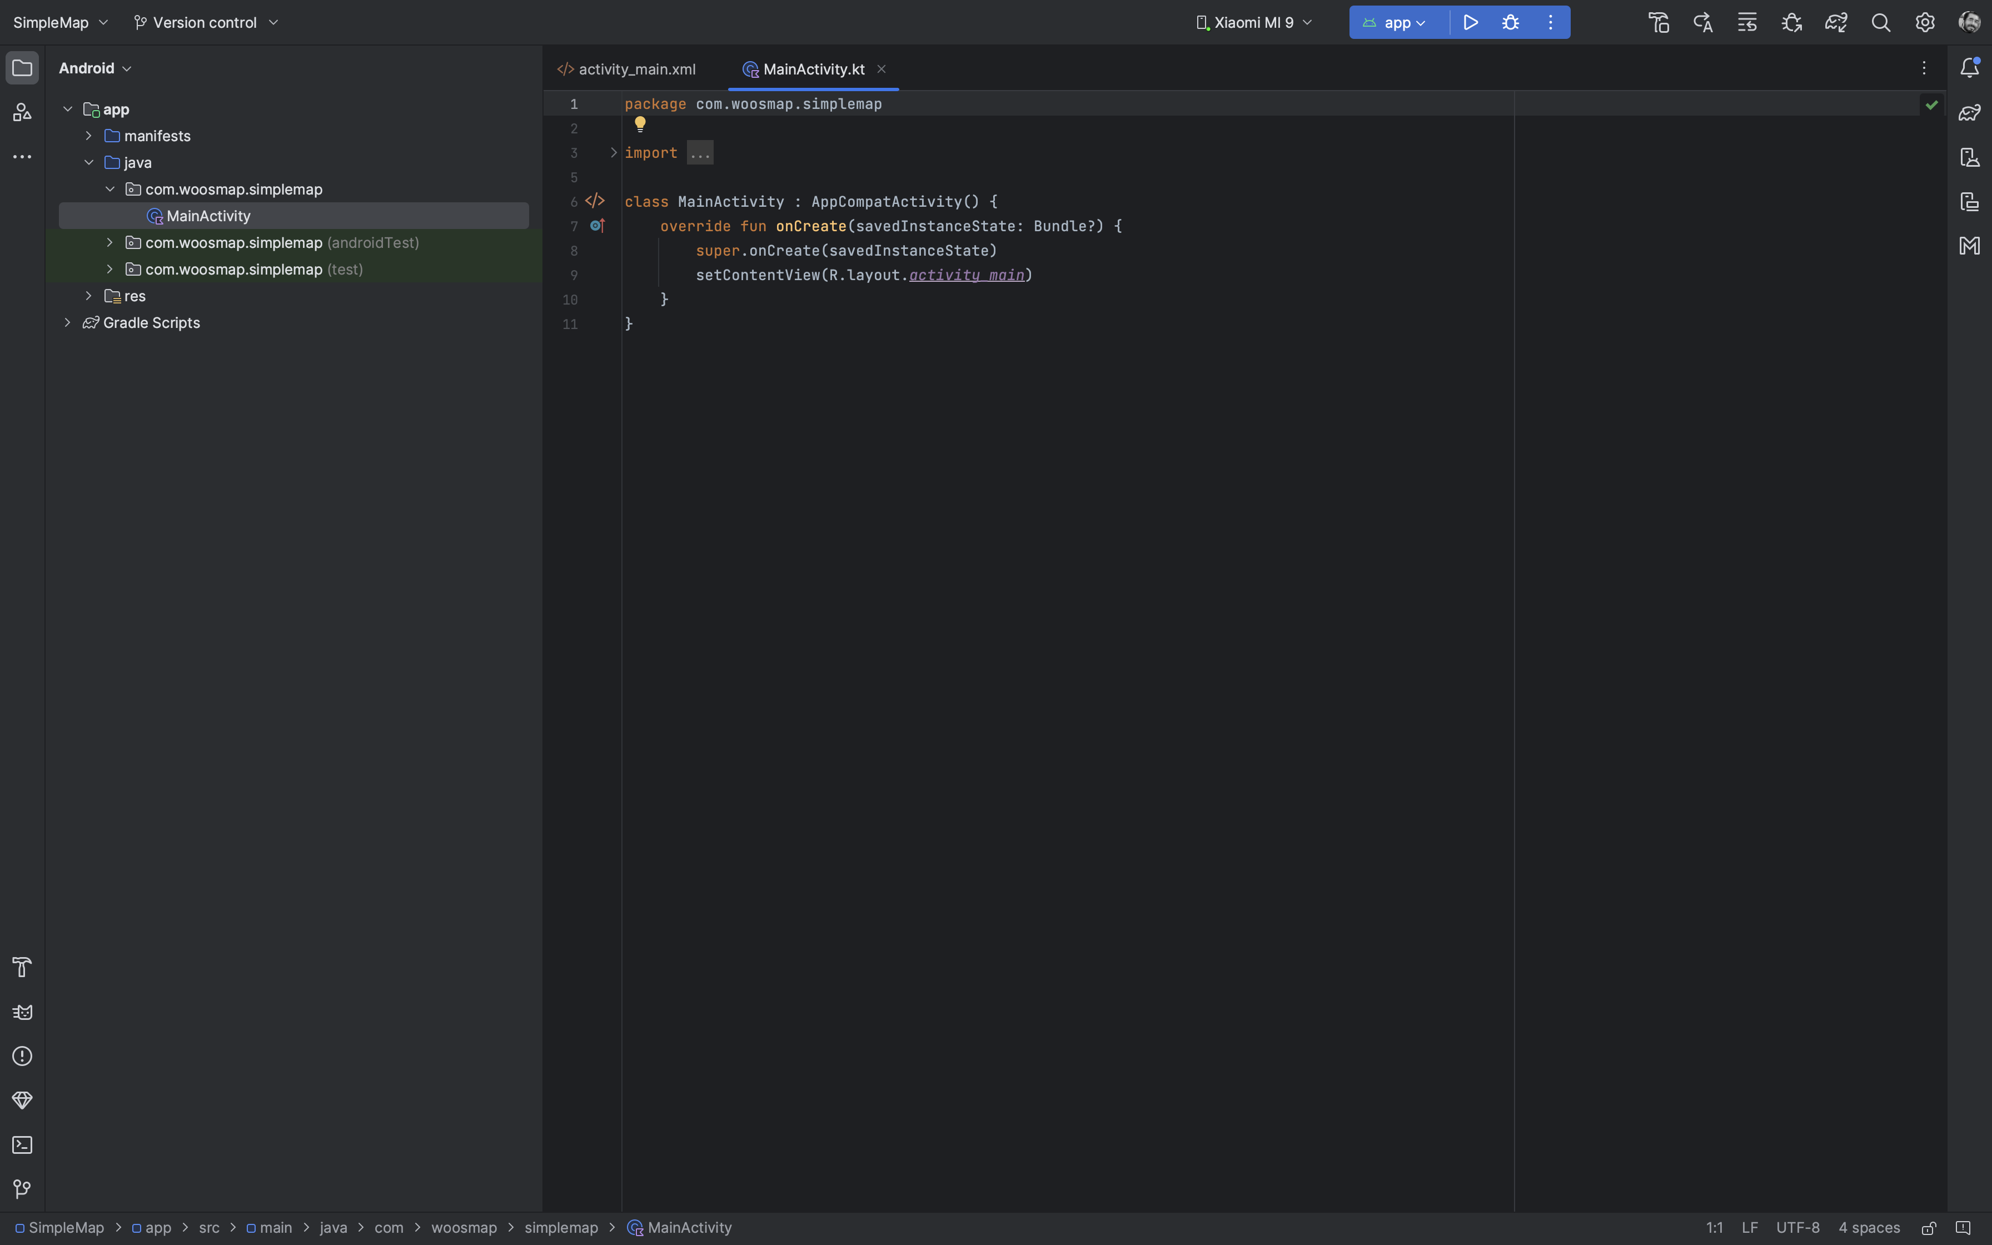Viewport: 1992px width, 1245px height.
Task: Toggle the Running Devices panel
Action: (1970, 202)
